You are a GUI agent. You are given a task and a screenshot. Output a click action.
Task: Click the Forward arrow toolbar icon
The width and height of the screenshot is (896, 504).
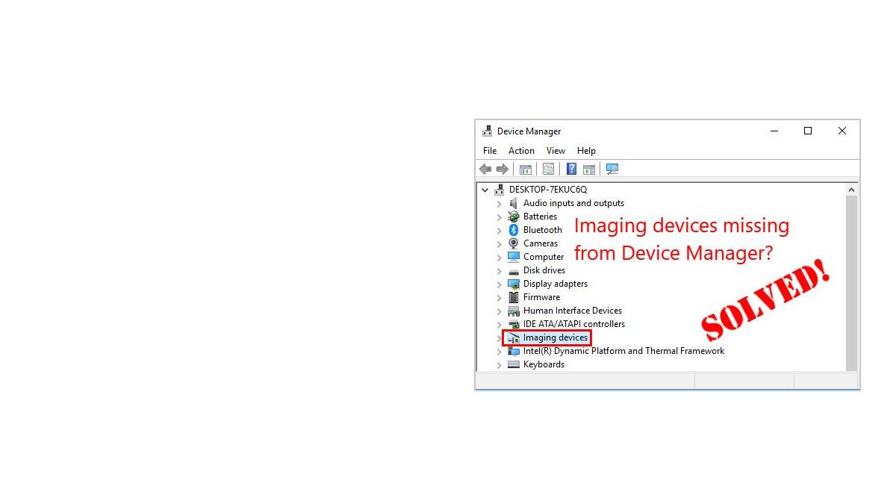503,169
